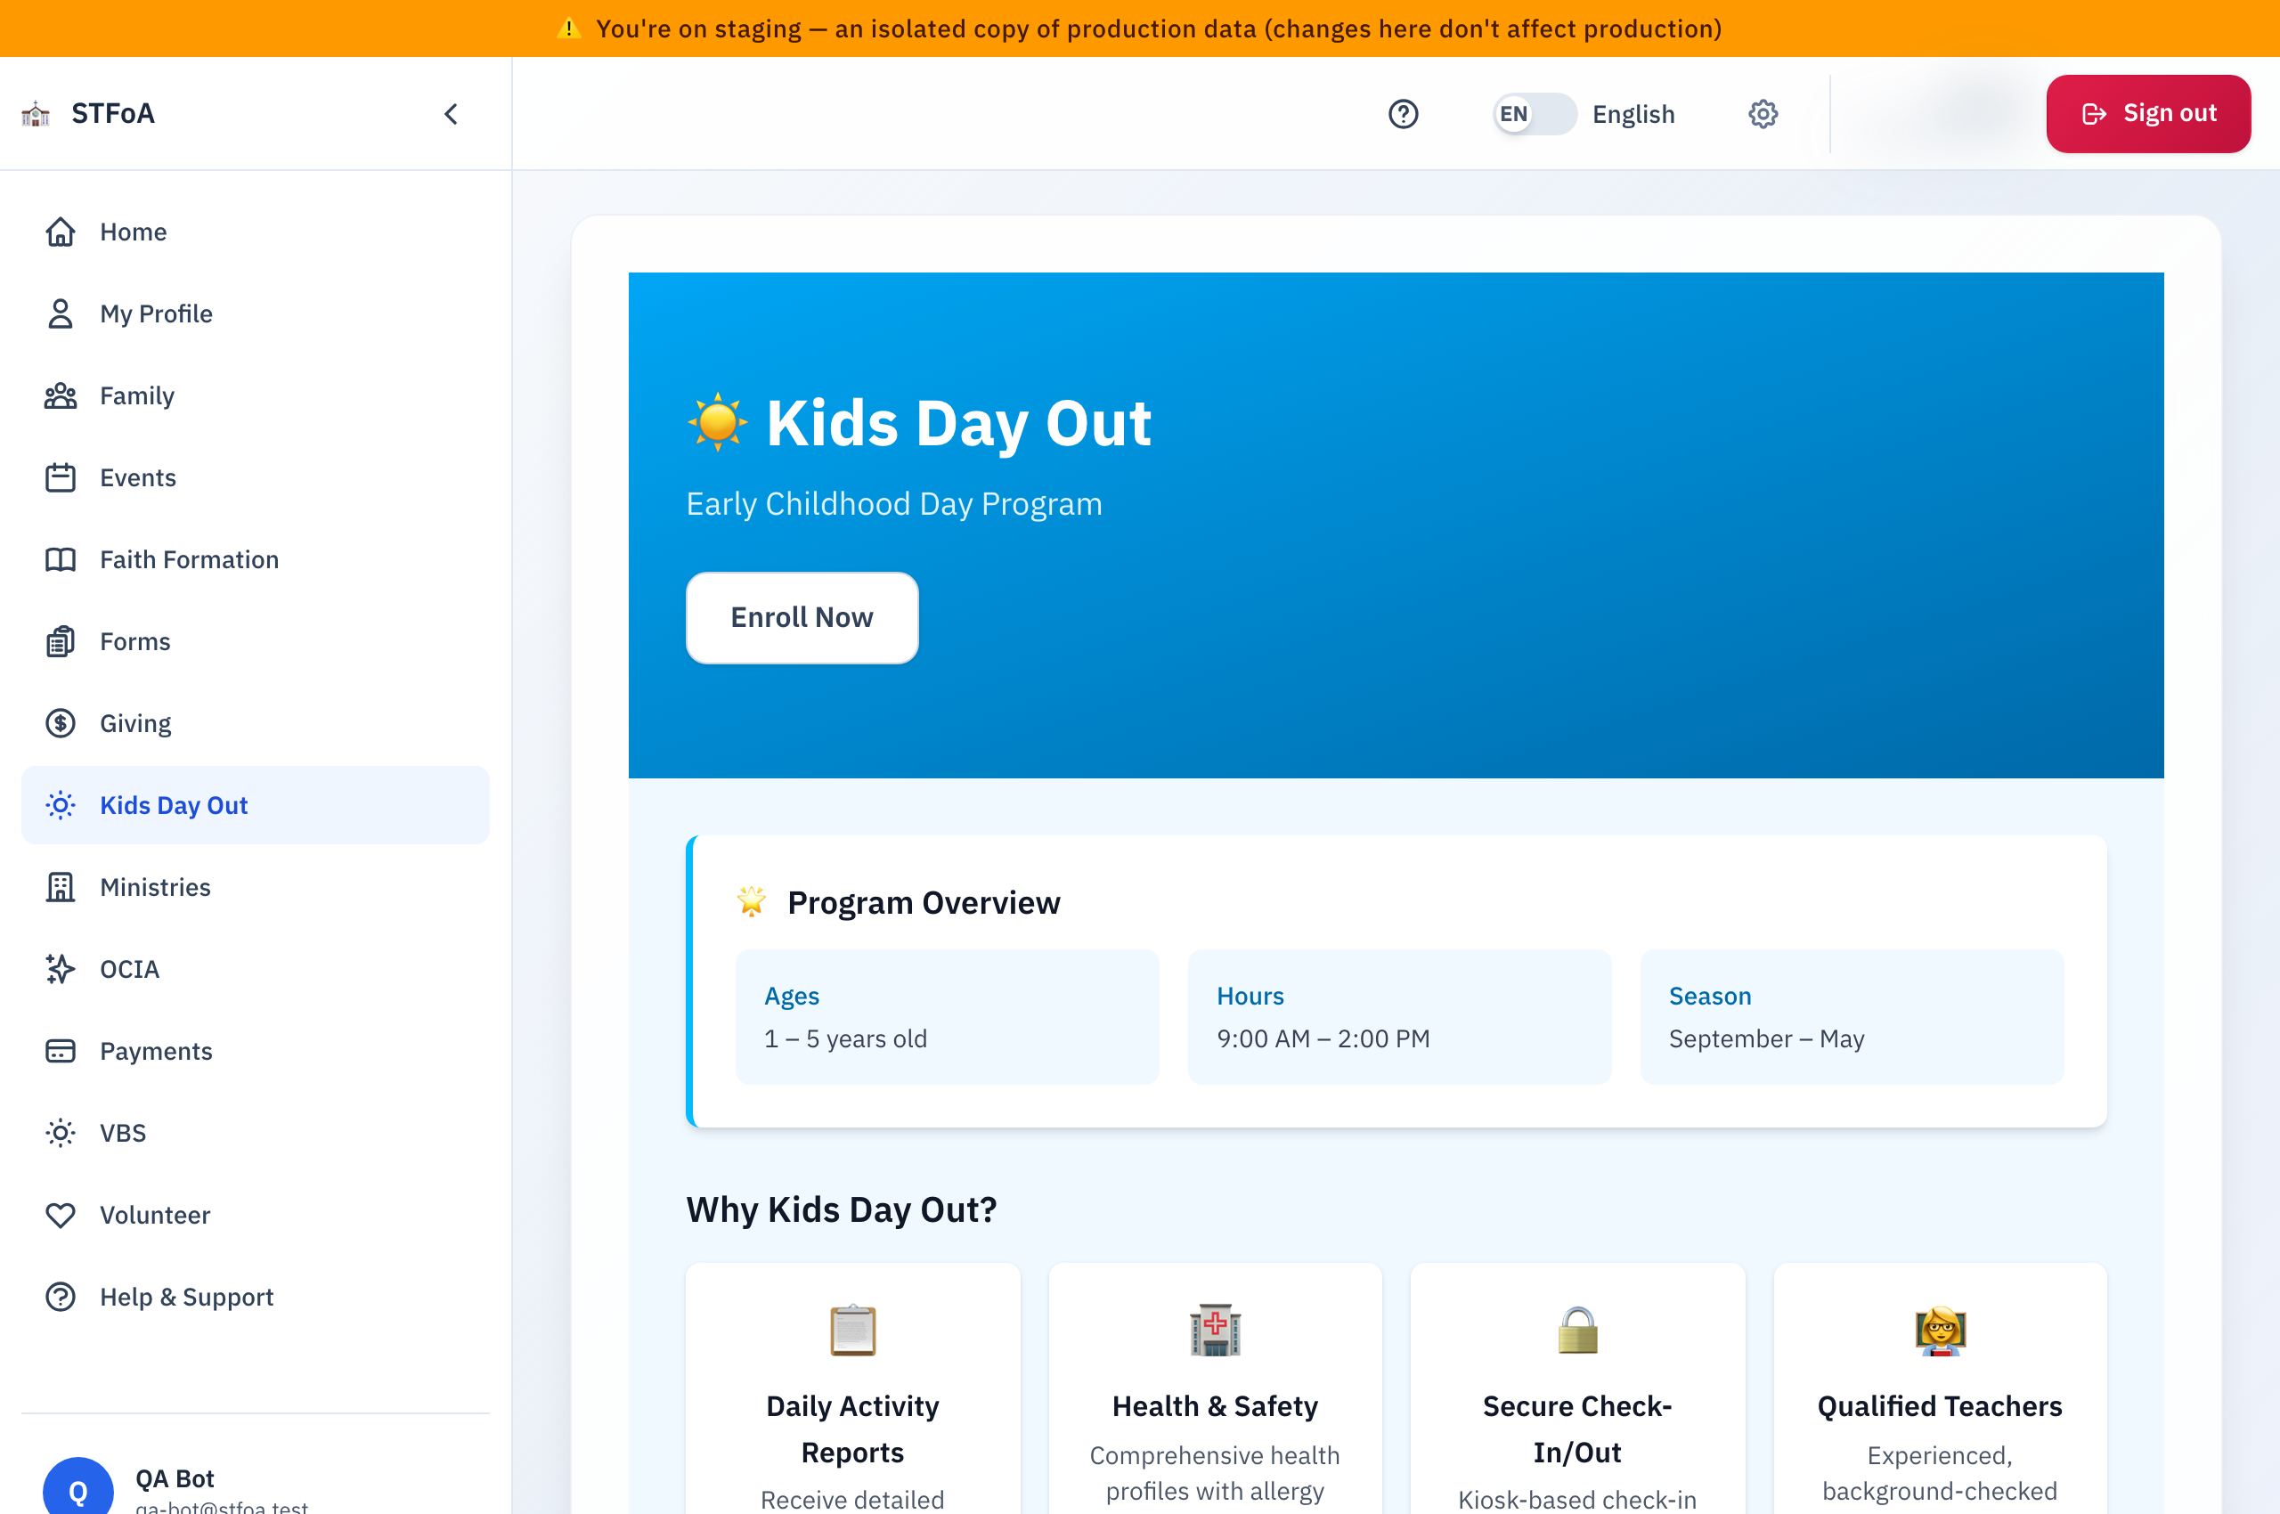The height and width of the screenshot is (1514, 2280).
Task: Toggle the EN language switch
Action: 1535,114
